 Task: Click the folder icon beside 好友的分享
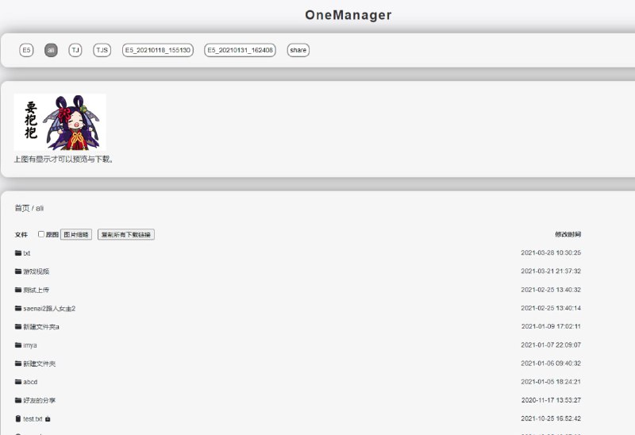[x=18, y=401]
